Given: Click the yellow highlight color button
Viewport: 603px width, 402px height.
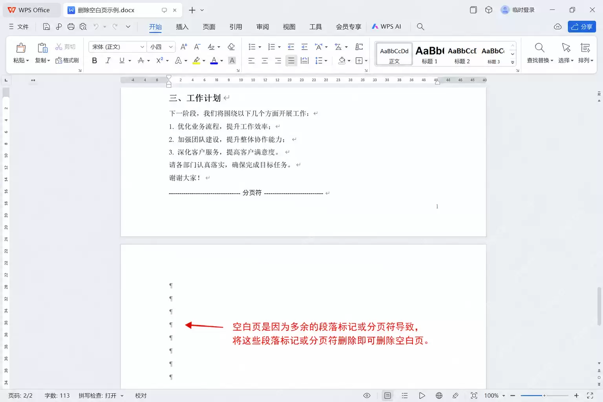Looking at the screenshot, I should pos(197,60).
